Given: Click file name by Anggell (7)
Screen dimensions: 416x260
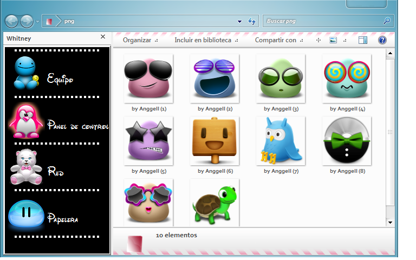Looking at the screenshot, I should pyautogui.click(x=281, y=171).
